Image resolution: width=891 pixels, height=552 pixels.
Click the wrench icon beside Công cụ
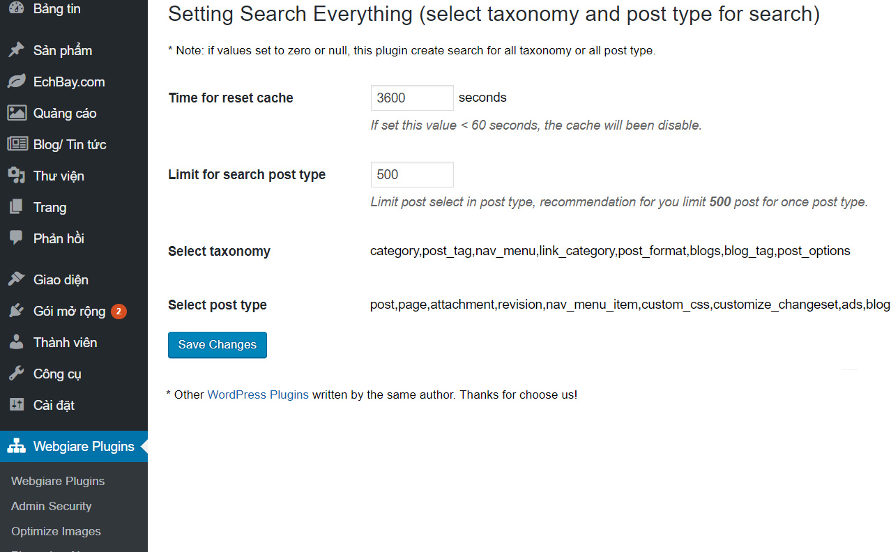point(17,374)
